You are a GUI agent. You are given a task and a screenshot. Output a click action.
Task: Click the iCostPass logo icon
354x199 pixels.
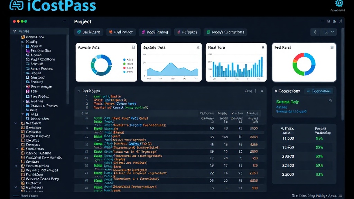tap(16, 5)
